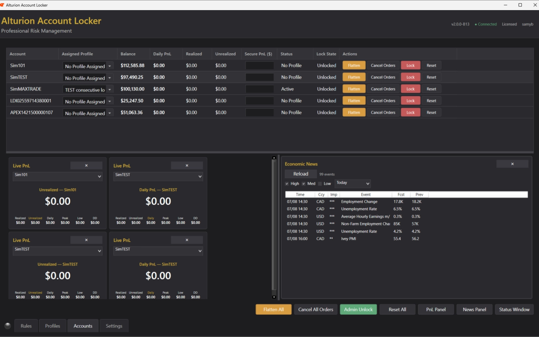
Task: Click Lock for the SimTEST account
Action: coord(410,77)
